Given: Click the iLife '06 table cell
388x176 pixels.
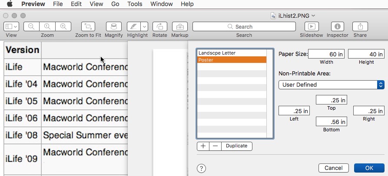Looking at the screenshot, I should 22,118.
